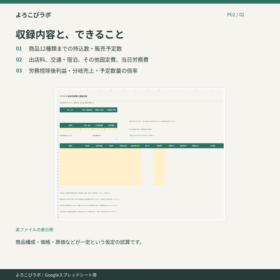This screenshot has height=280, width=280.
Task: Click the note 商品構成・価格・原価などが一定という仮定の試算です。
Action: [x=79, y=242]
